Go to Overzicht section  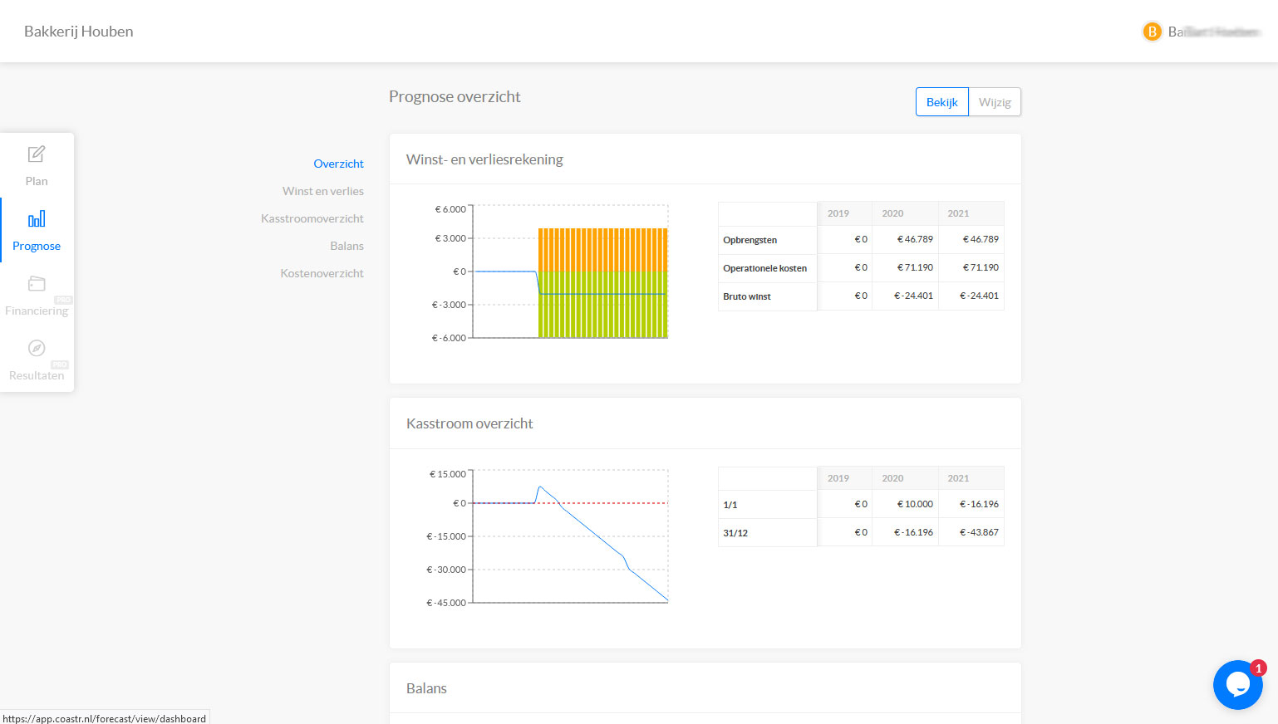(x=338, y=164)
